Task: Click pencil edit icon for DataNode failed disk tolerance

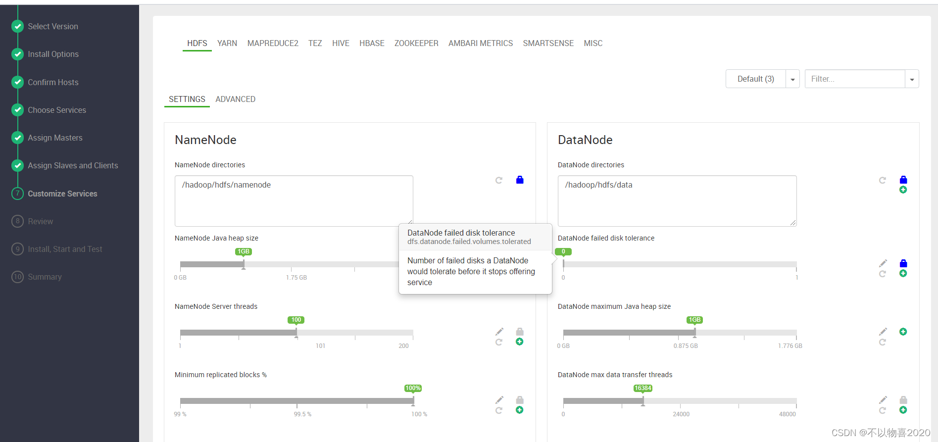Action: click(883, 263)
